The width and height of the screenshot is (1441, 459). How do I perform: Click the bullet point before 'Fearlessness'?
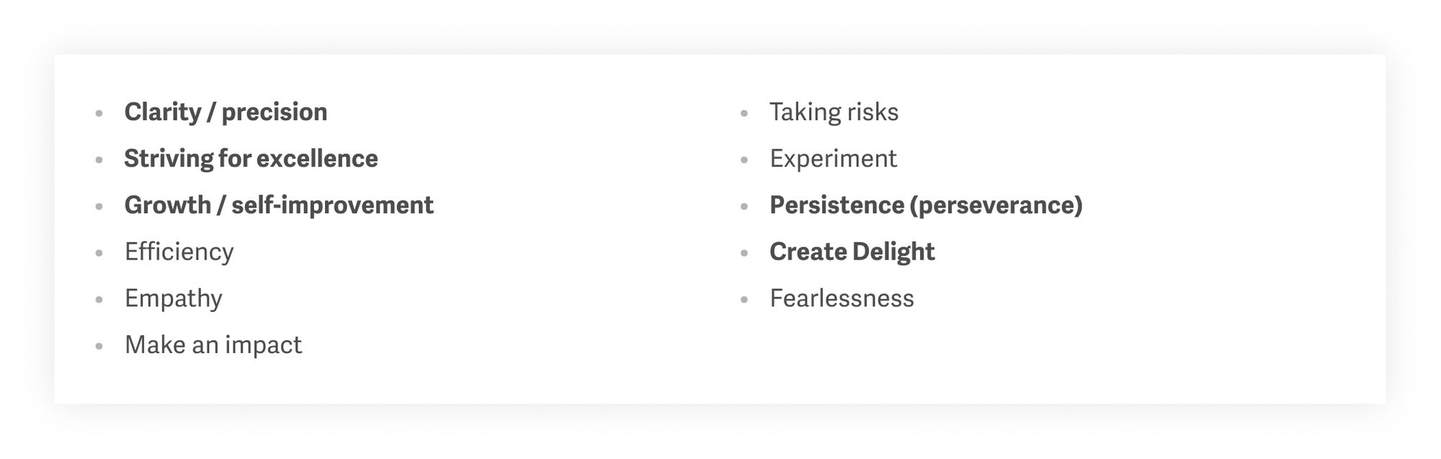744,300
